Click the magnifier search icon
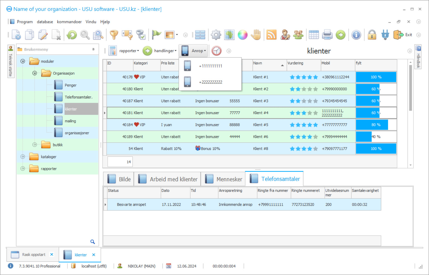This screenshot has width=429, height=275. point(85,35)
